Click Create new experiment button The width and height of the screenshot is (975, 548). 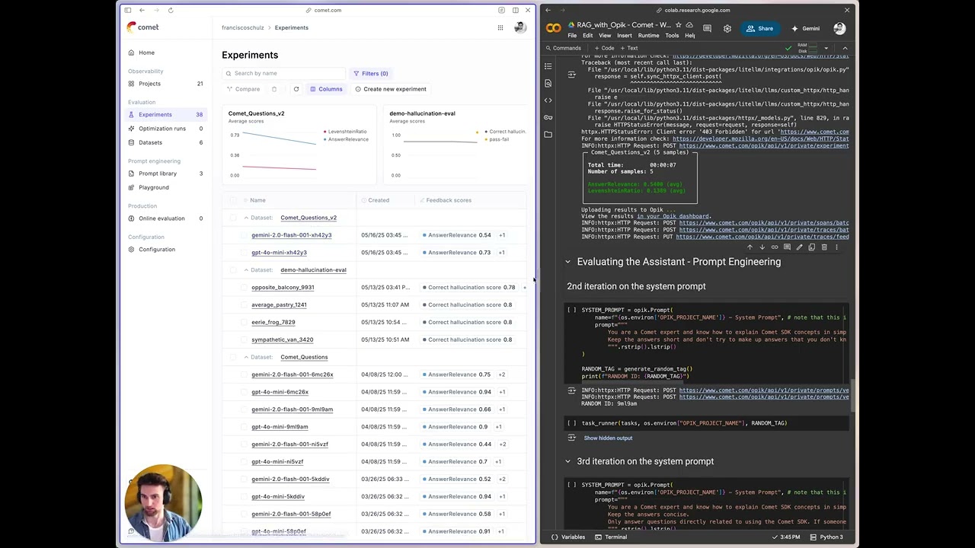coord(391,89)
